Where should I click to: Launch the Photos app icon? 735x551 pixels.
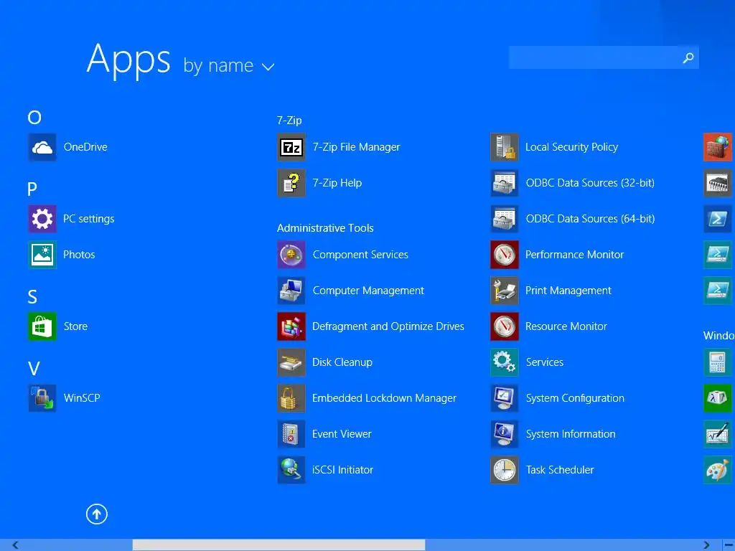pos(42,255)
